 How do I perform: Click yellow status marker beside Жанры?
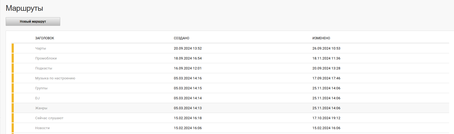13,108
